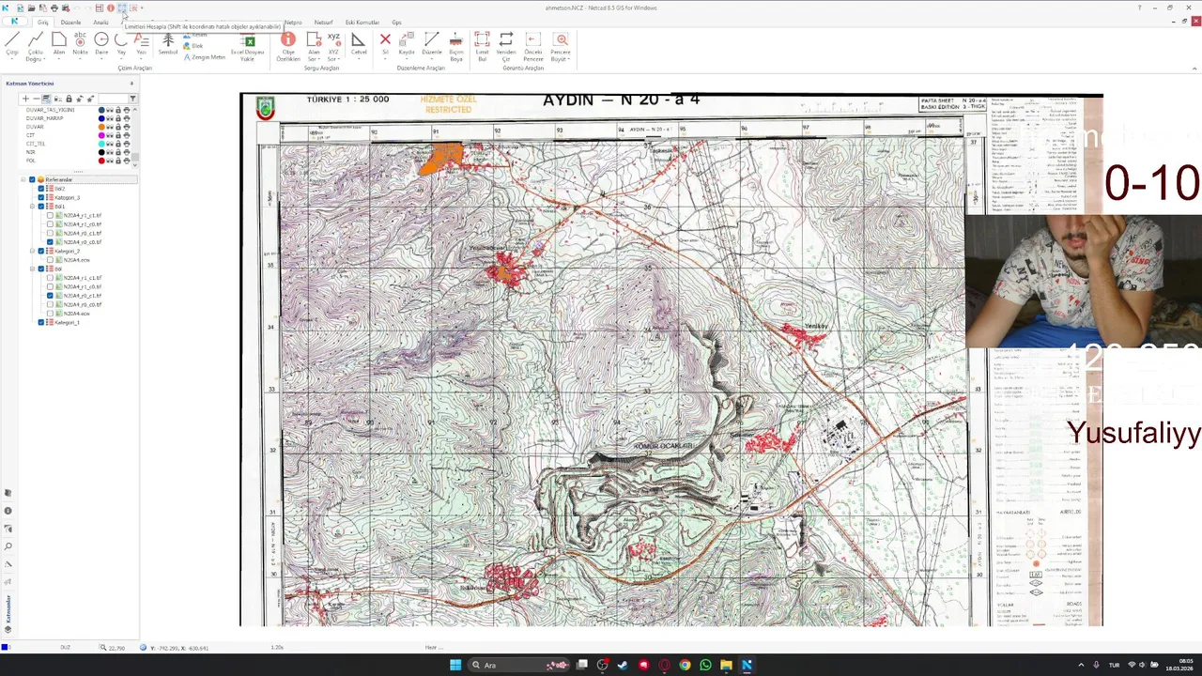Select Biçim Boya format painter

coord(456,47)
